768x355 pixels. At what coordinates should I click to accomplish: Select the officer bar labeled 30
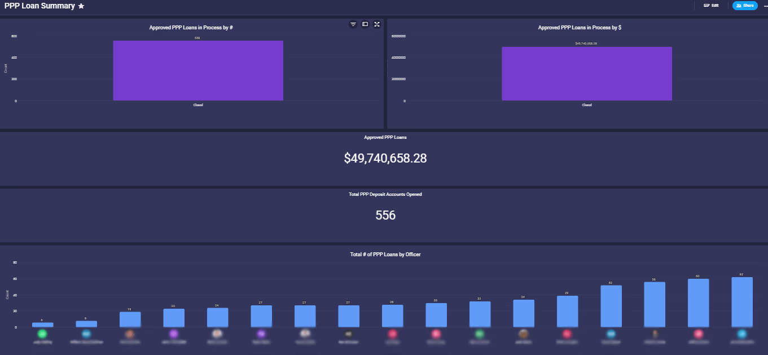pos(436,315)
